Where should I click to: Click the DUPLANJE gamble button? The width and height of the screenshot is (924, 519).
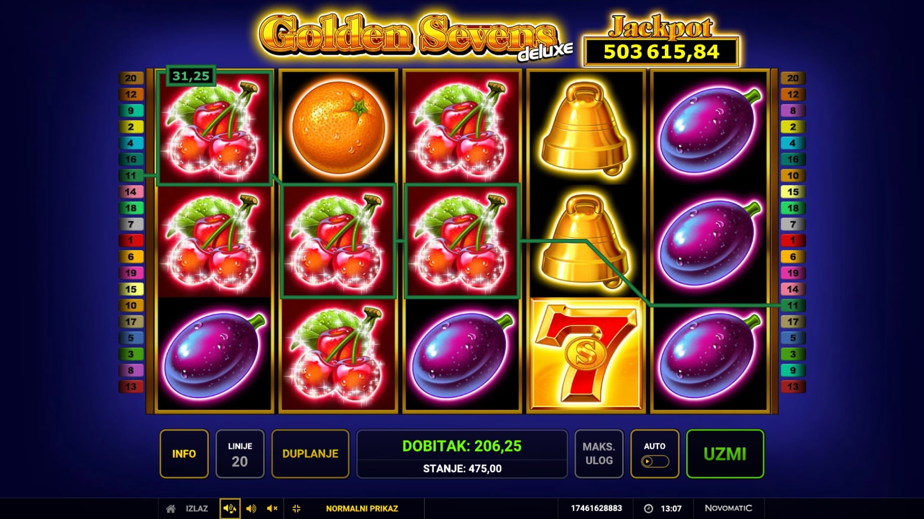(310, 454)
